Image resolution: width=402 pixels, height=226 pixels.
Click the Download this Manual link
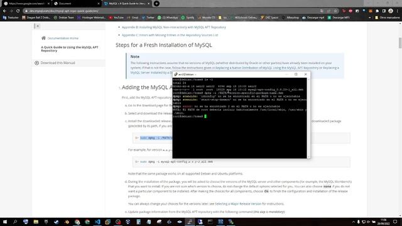tap(58, 63)
